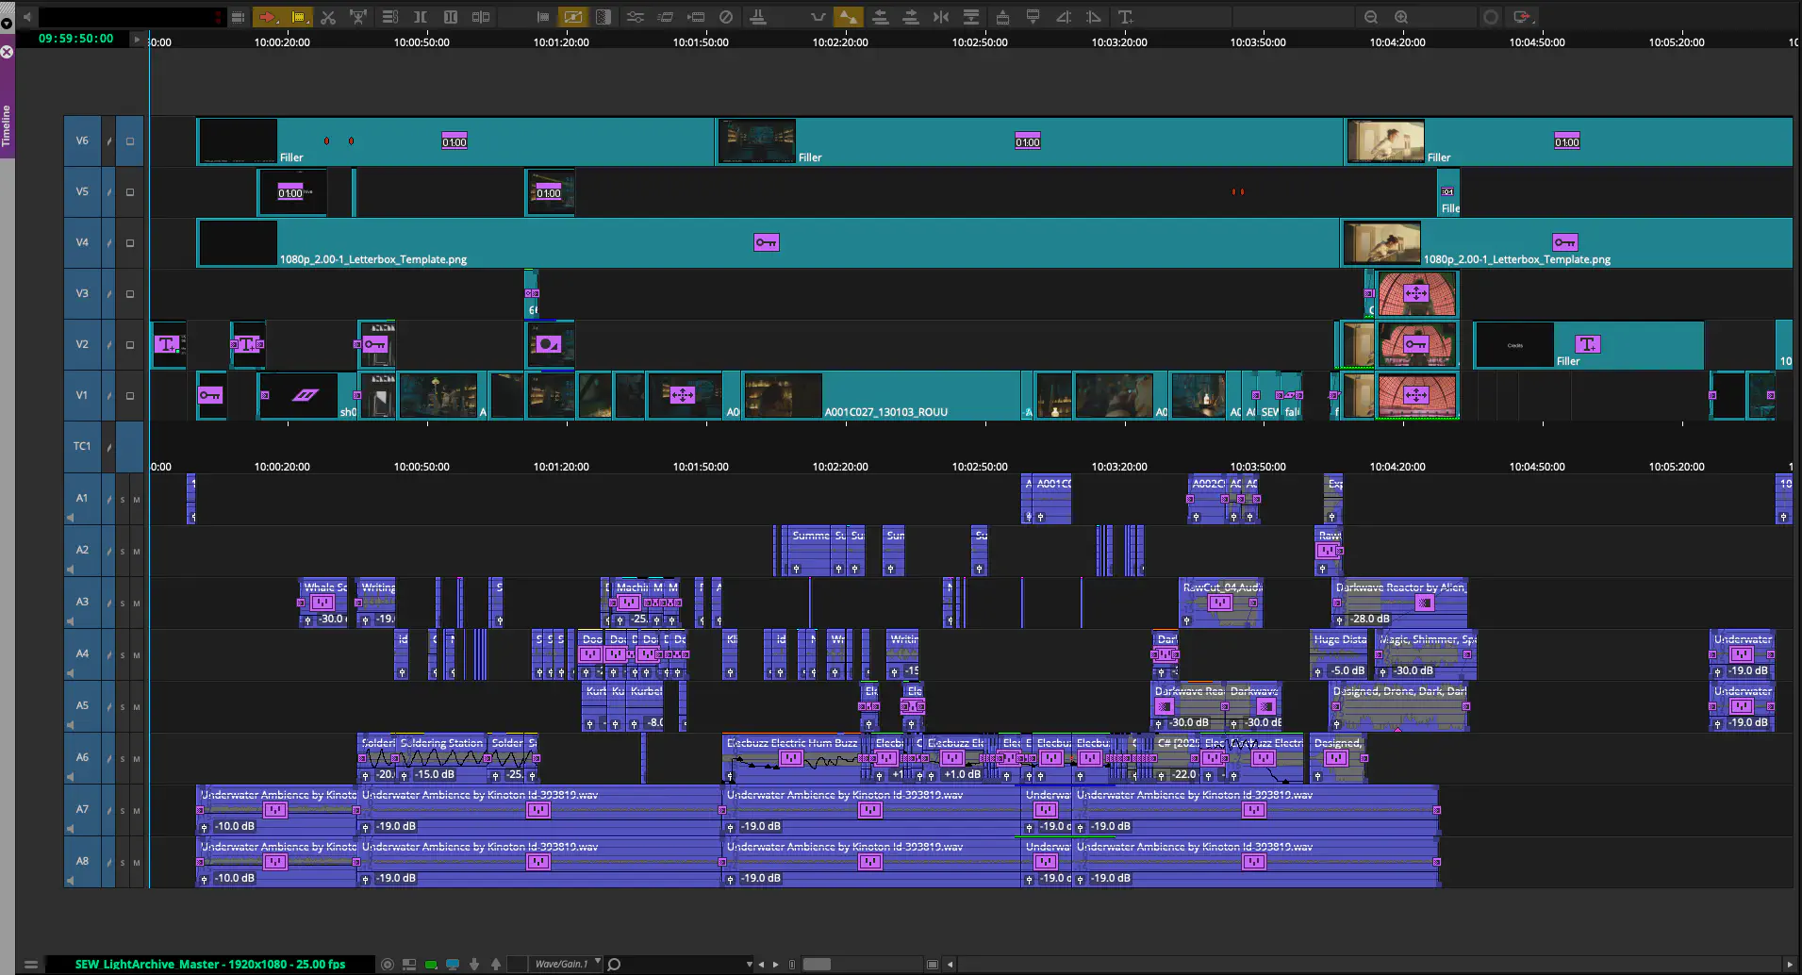Image resolution: width=1802 pixels, height=975 pixels.
Task: Select the A5 audio track selector
Action: tap(82, 705)
